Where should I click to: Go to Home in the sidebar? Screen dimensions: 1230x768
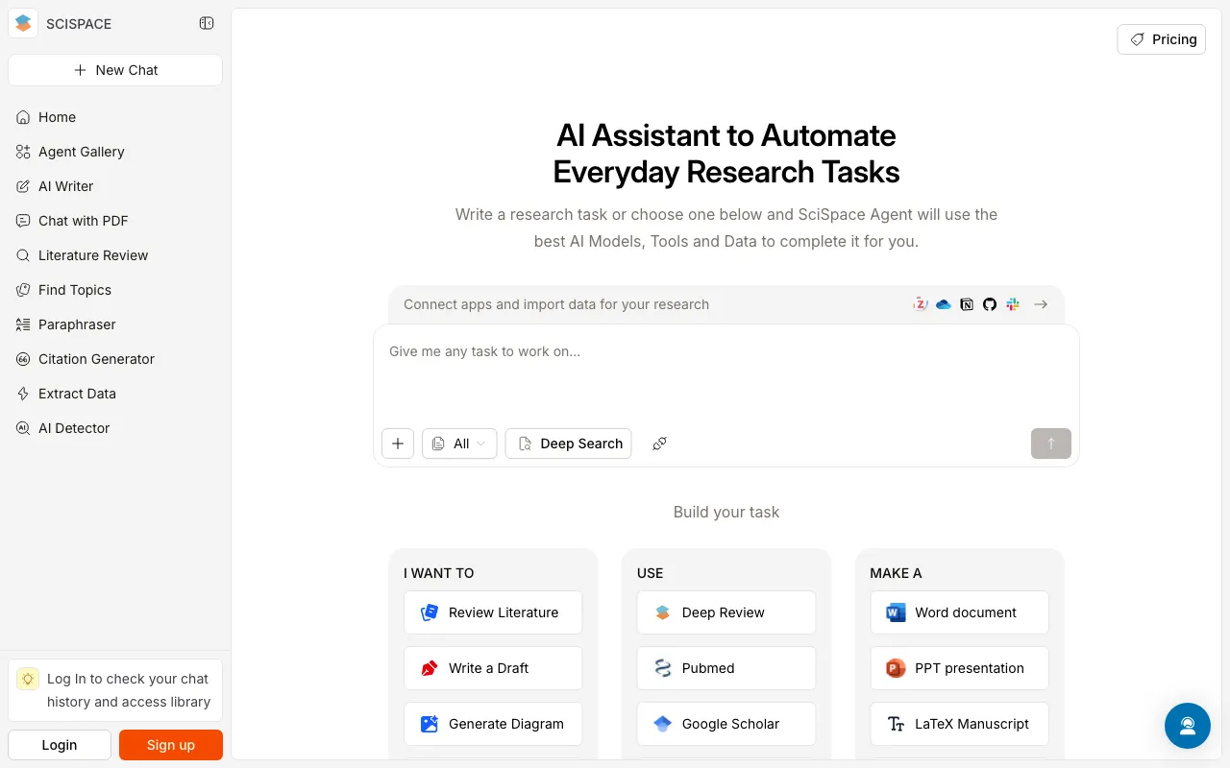tap(115, 117)
